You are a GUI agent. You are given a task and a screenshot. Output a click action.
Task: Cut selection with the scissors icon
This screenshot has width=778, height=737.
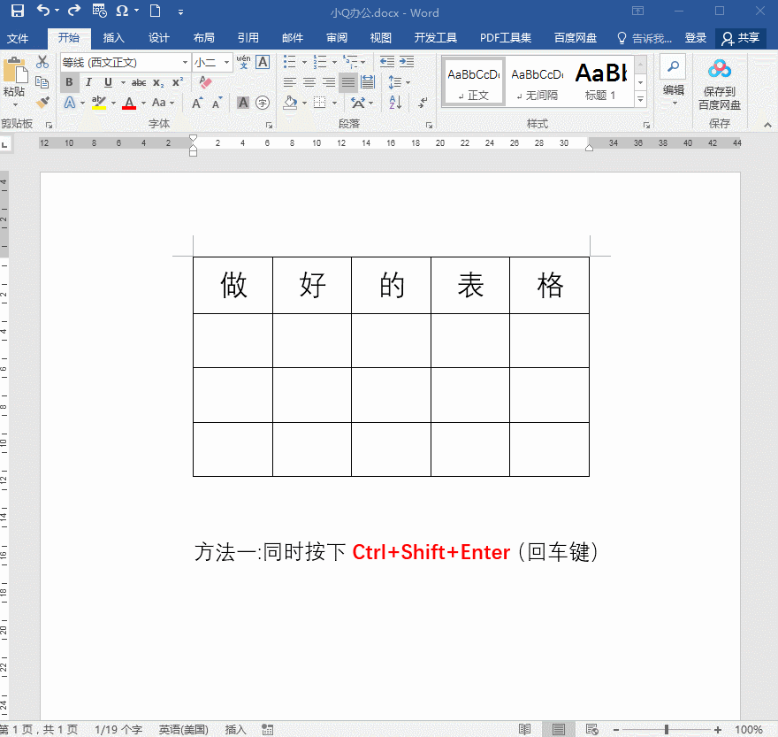(x=42, y=62)
